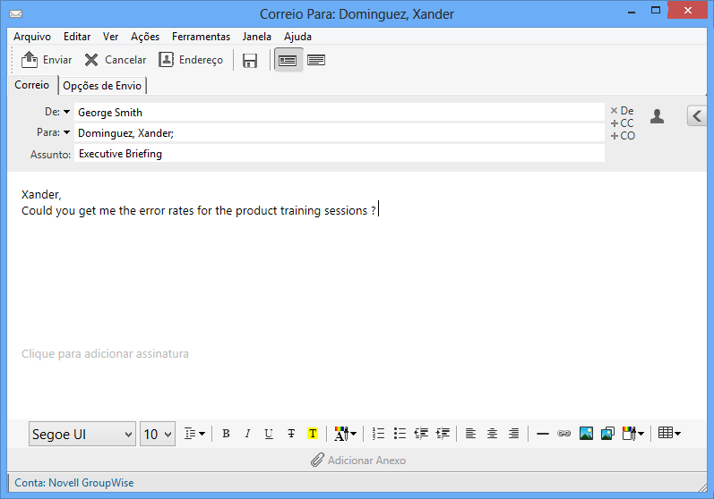The width and height of the screenshot is (714, 499).
Task: Apply yellow text highlight
Action: [x=313, y=434]
